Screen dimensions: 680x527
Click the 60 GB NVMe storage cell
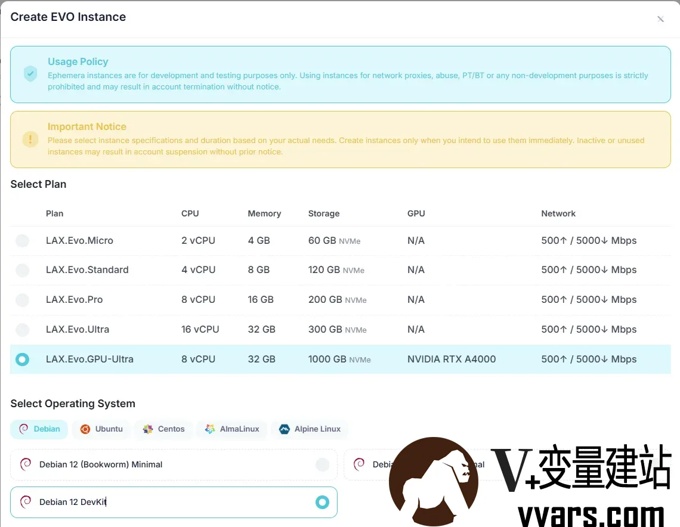point(335,240)
